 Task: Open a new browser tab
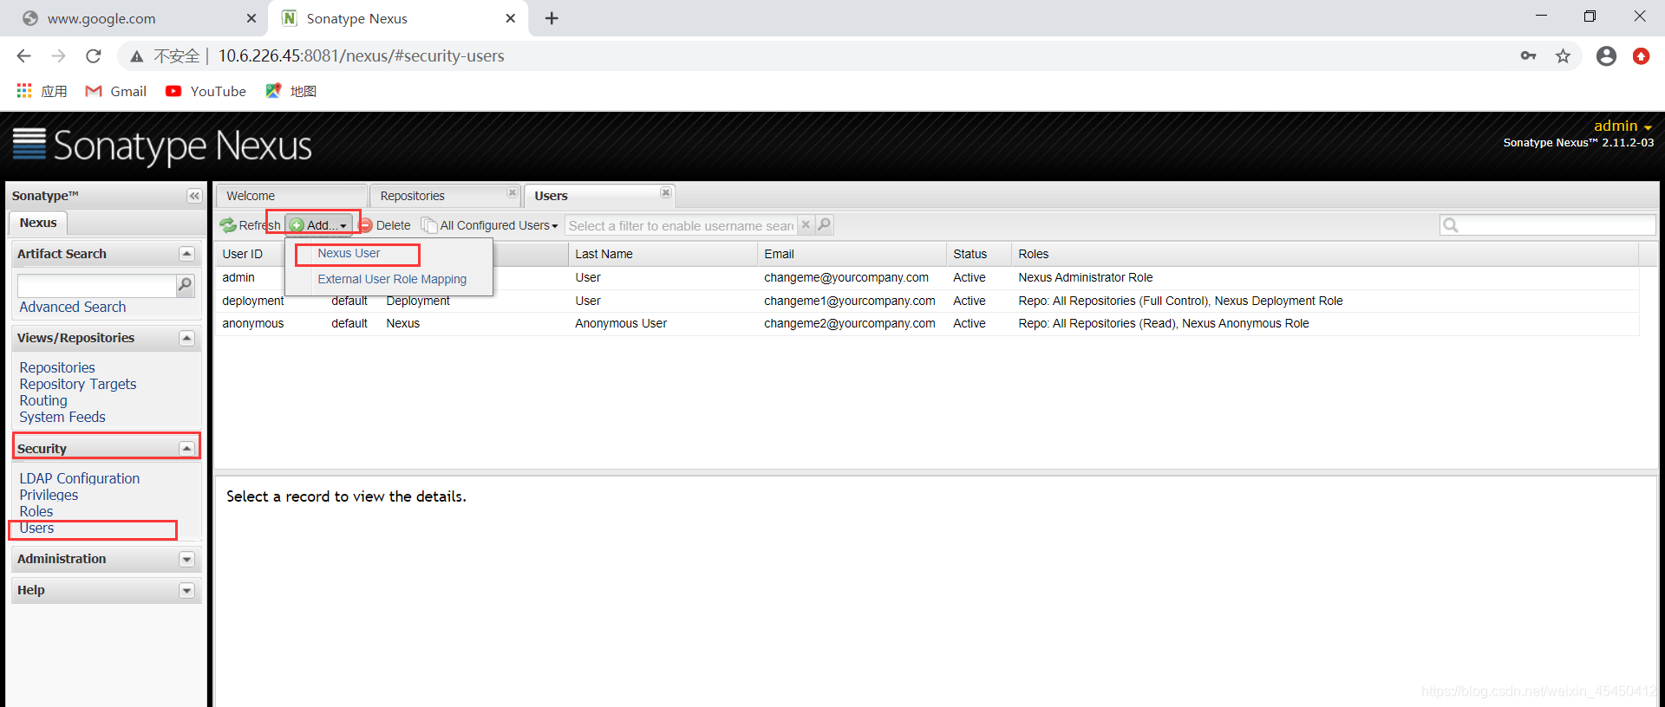click(x=552, y=18)
